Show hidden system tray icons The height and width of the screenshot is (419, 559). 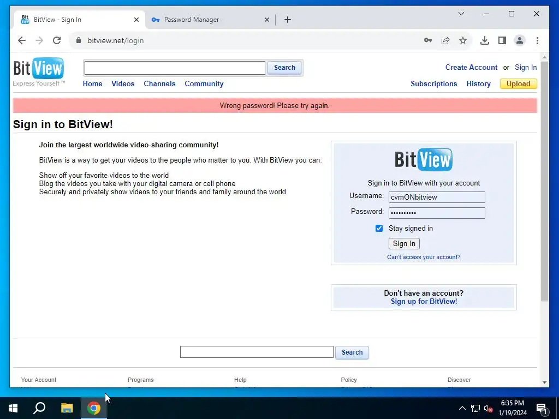click(x=462, y=408)
